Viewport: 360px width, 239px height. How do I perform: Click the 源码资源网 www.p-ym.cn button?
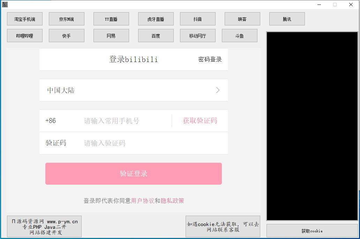(44, 226)
